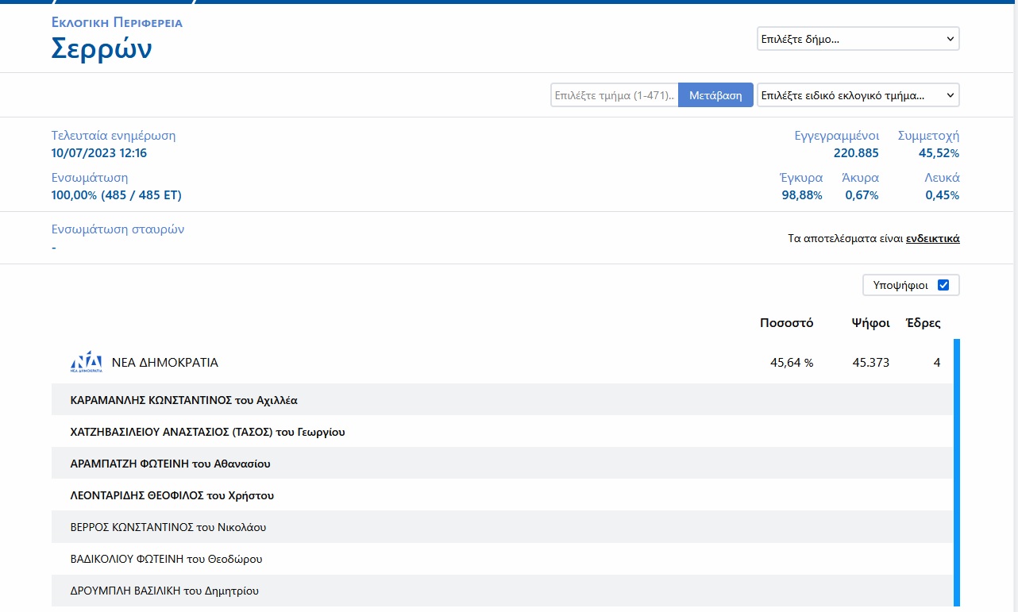Expand the ειδικό εκλογικό τμήμα dropdown
The height and width of the screenshot is (612, 1018).
click(858, 95)
